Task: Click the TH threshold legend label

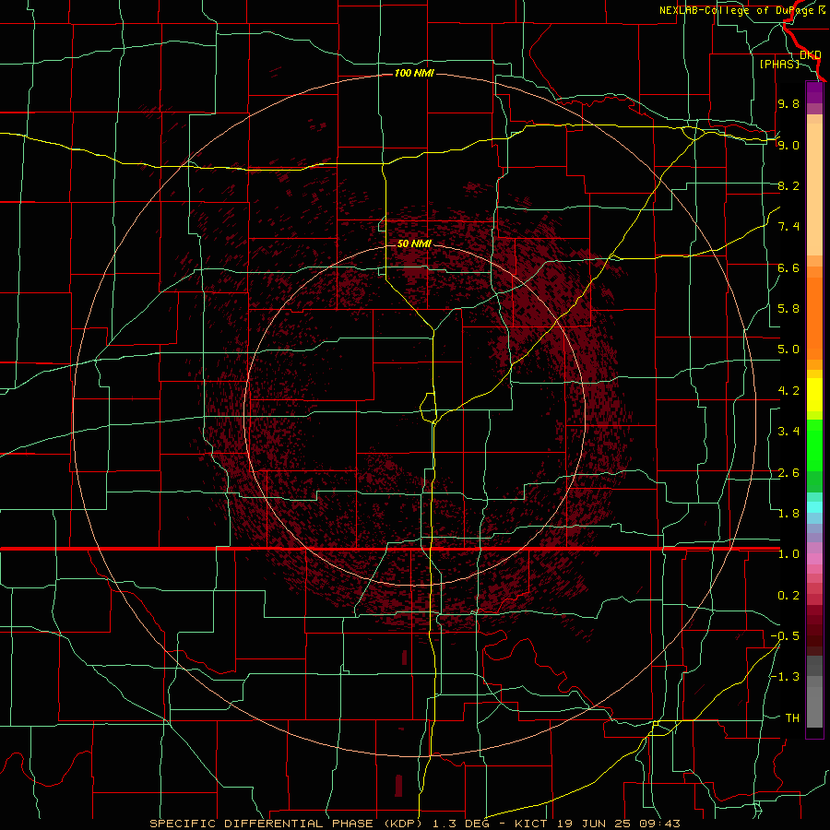Action: tap(792, 718)
